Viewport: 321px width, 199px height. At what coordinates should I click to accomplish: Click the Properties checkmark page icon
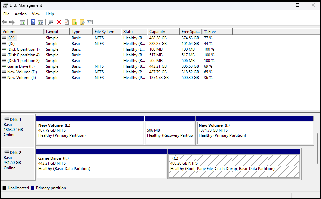[x=67, y=22]
